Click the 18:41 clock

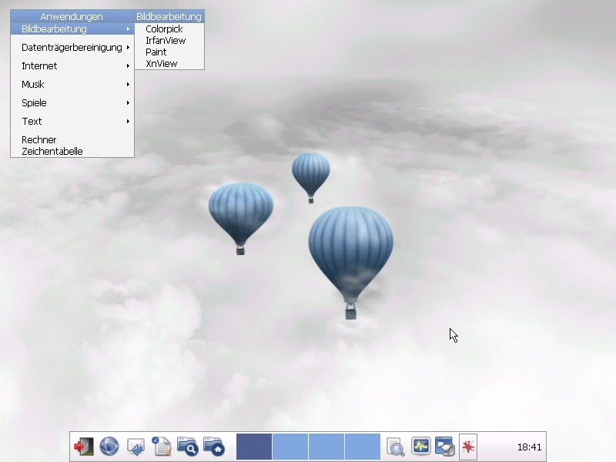[529, 447]
